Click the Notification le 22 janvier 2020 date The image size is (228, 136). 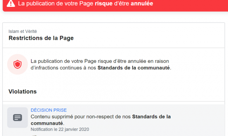60,129
